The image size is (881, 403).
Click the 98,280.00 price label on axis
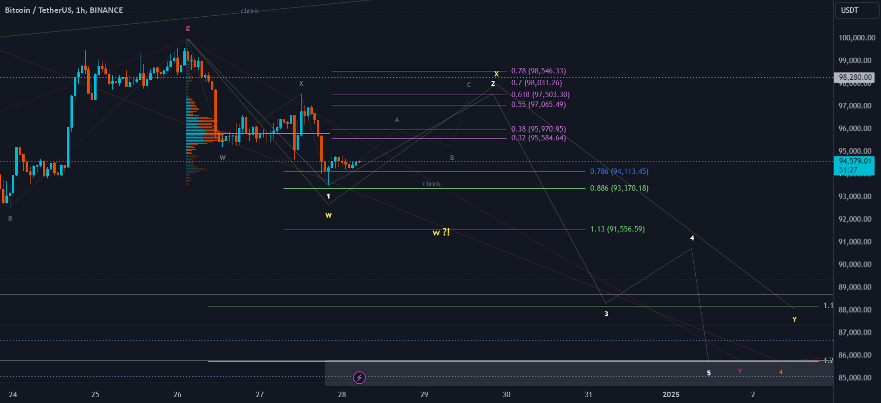click(x=855, y=77)
